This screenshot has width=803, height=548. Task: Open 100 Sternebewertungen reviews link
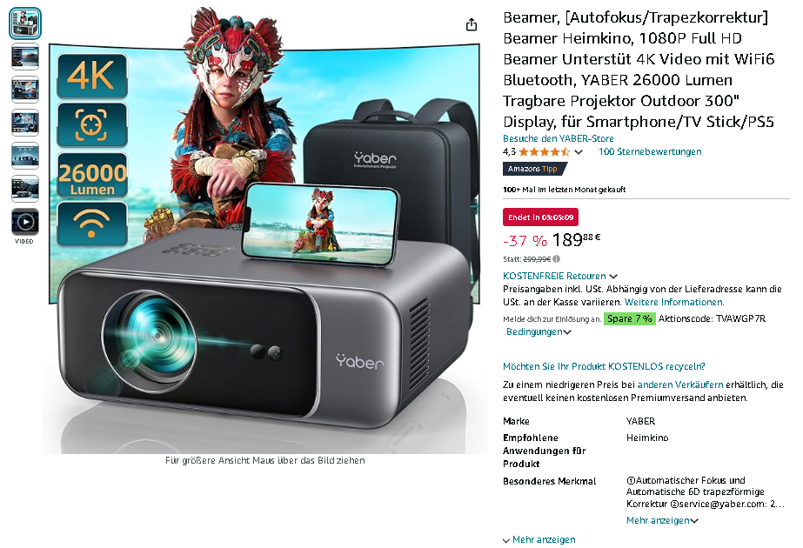pyautogui.click(x=650, y=151)
